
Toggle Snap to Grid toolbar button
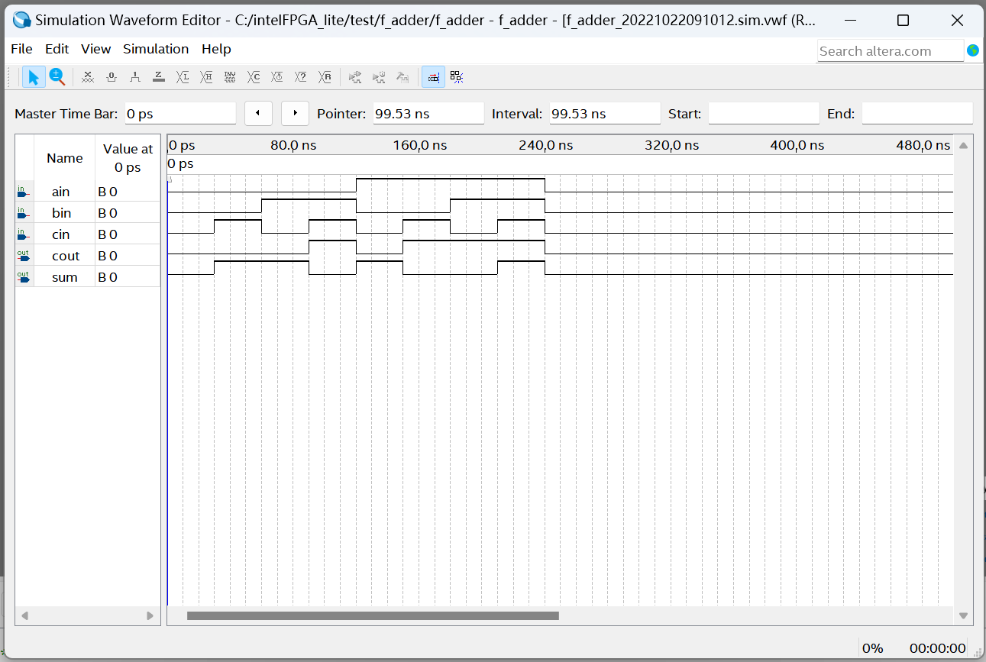[x=433, y=77]
